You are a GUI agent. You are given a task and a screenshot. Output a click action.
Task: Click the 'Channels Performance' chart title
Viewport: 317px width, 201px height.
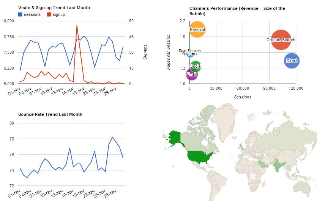tap(237, 11)
